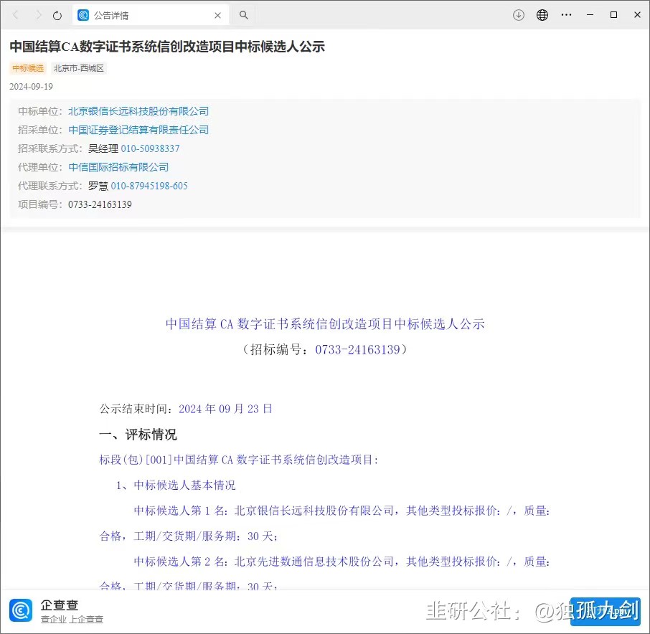Viewport: 650px width, 634px height.
Task: Click the slogan 查企业 上企查查
Action: click(x=72, y=619)
